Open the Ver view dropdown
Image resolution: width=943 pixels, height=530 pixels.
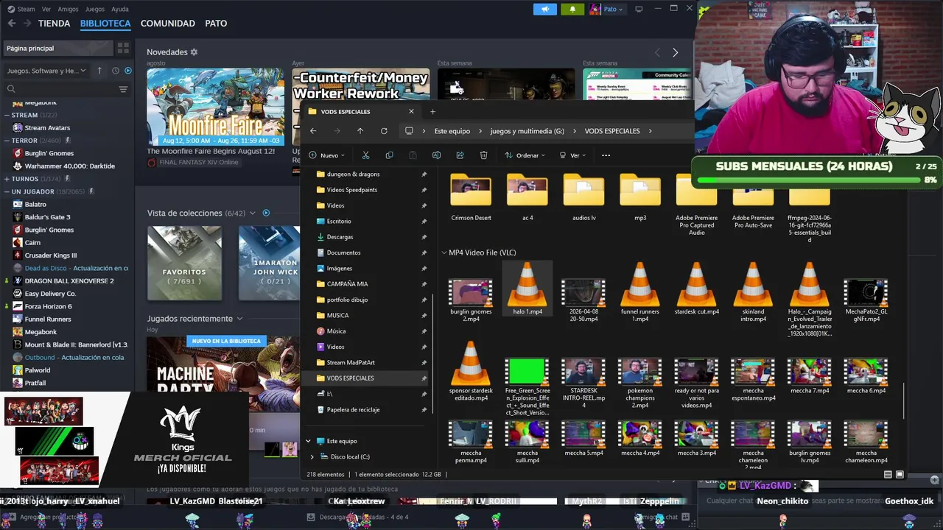[x=572, y=155]
